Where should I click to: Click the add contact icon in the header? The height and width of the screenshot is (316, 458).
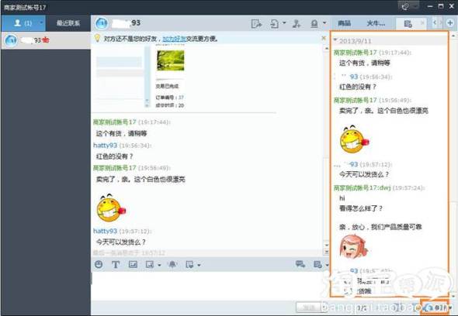point(297,23)
